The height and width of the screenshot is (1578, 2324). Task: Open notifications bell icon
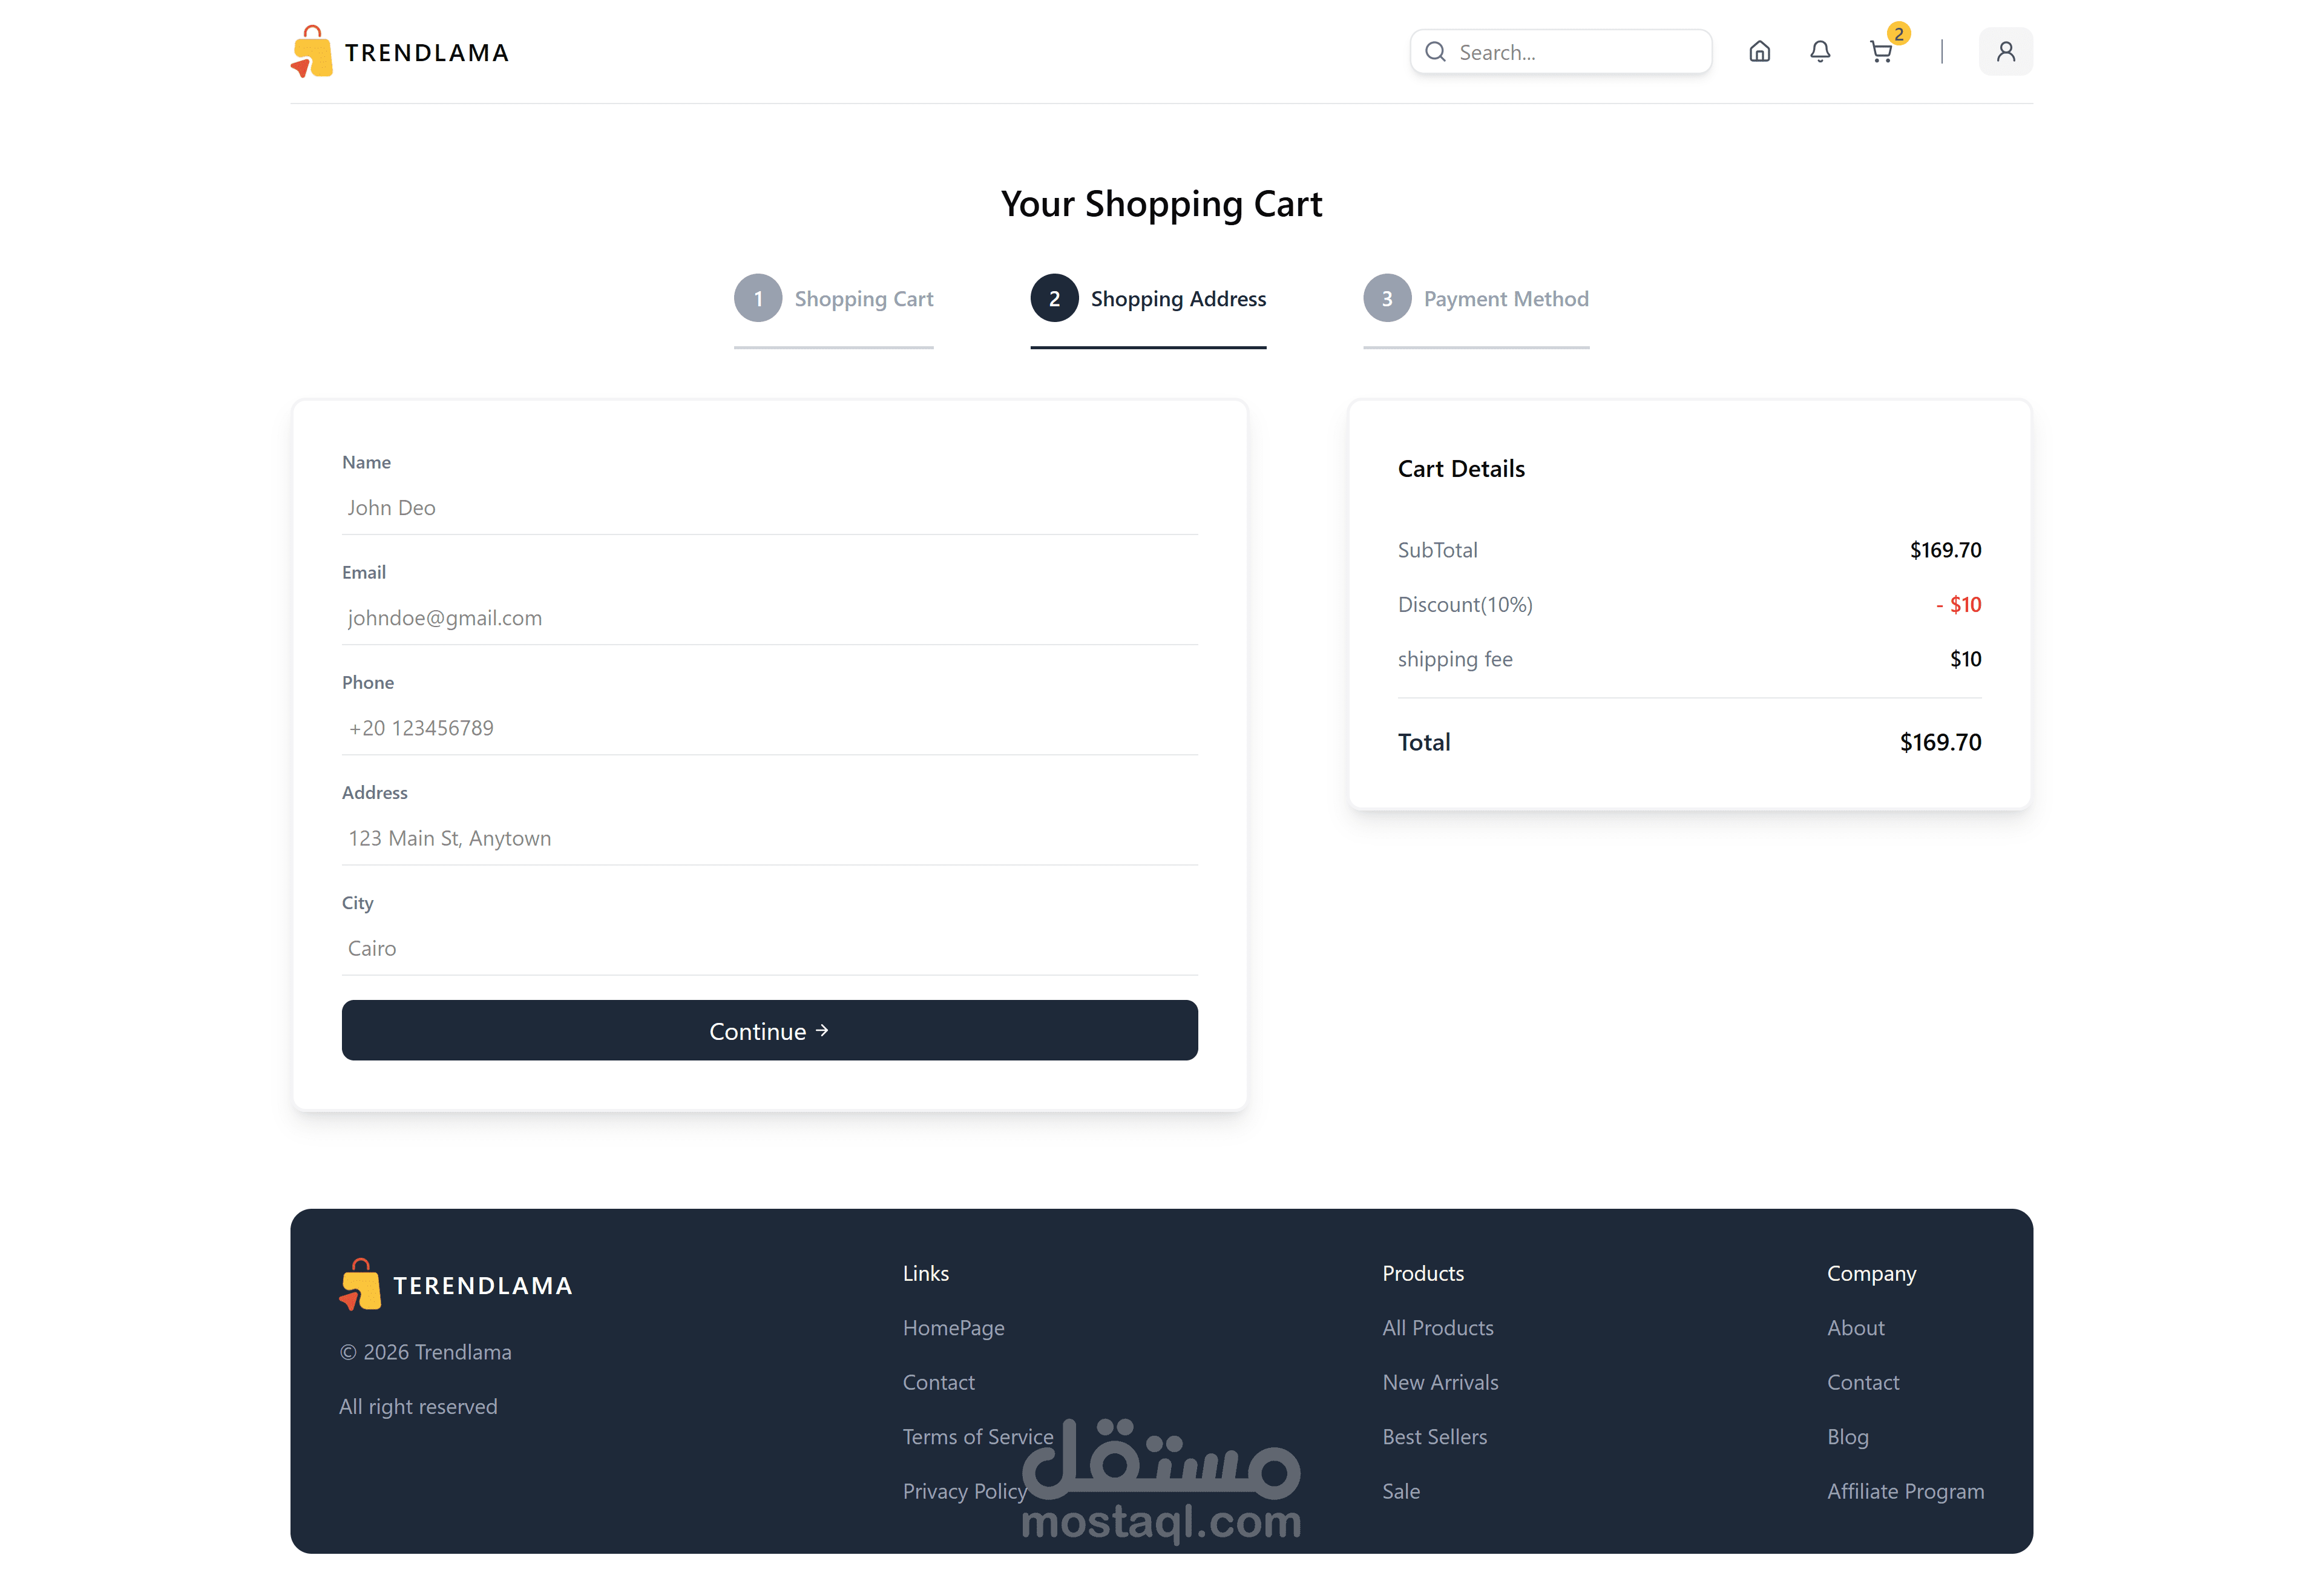click(x=1820, y=52)
